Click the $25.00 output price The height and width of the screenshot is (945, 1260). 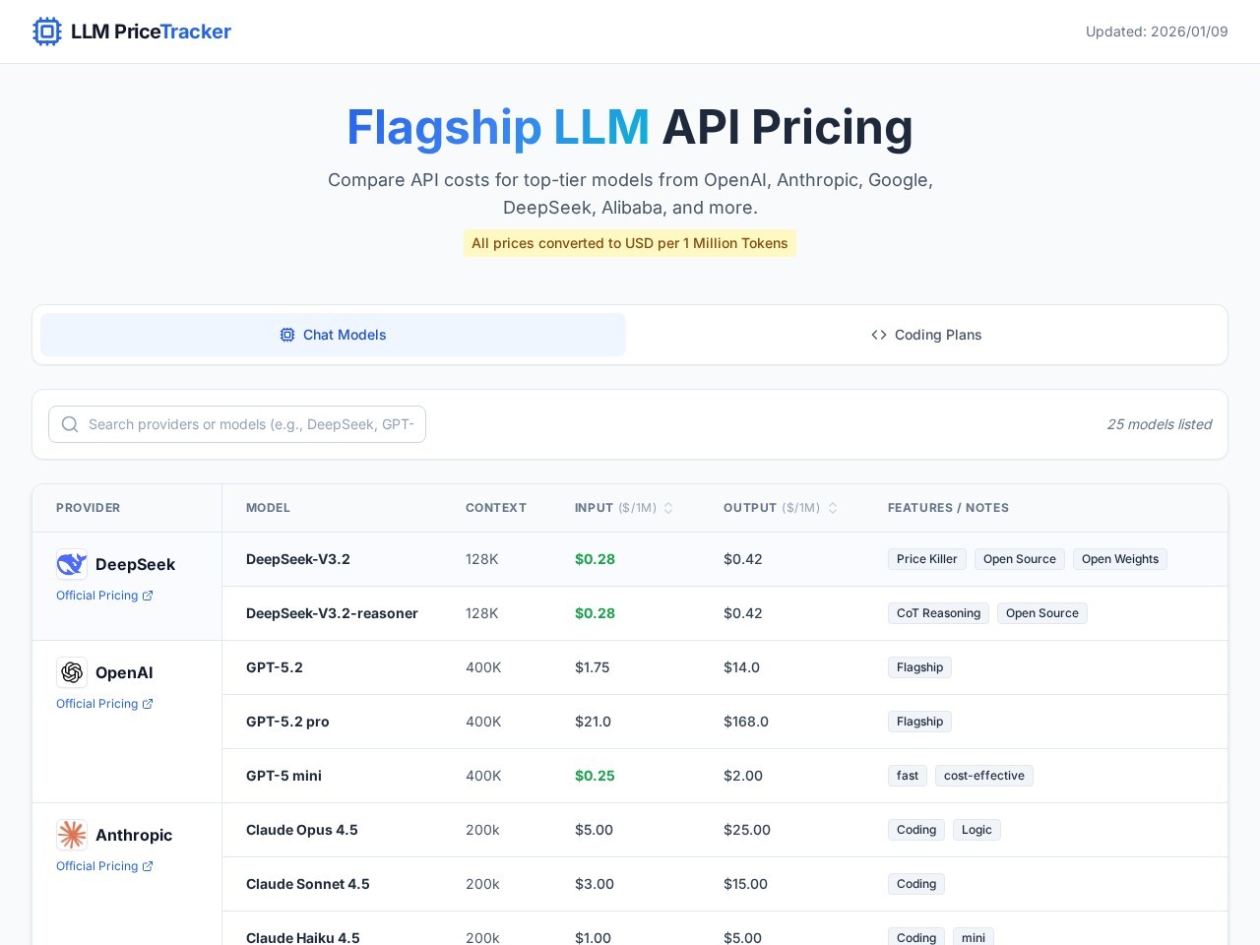(x=747, y=830)
